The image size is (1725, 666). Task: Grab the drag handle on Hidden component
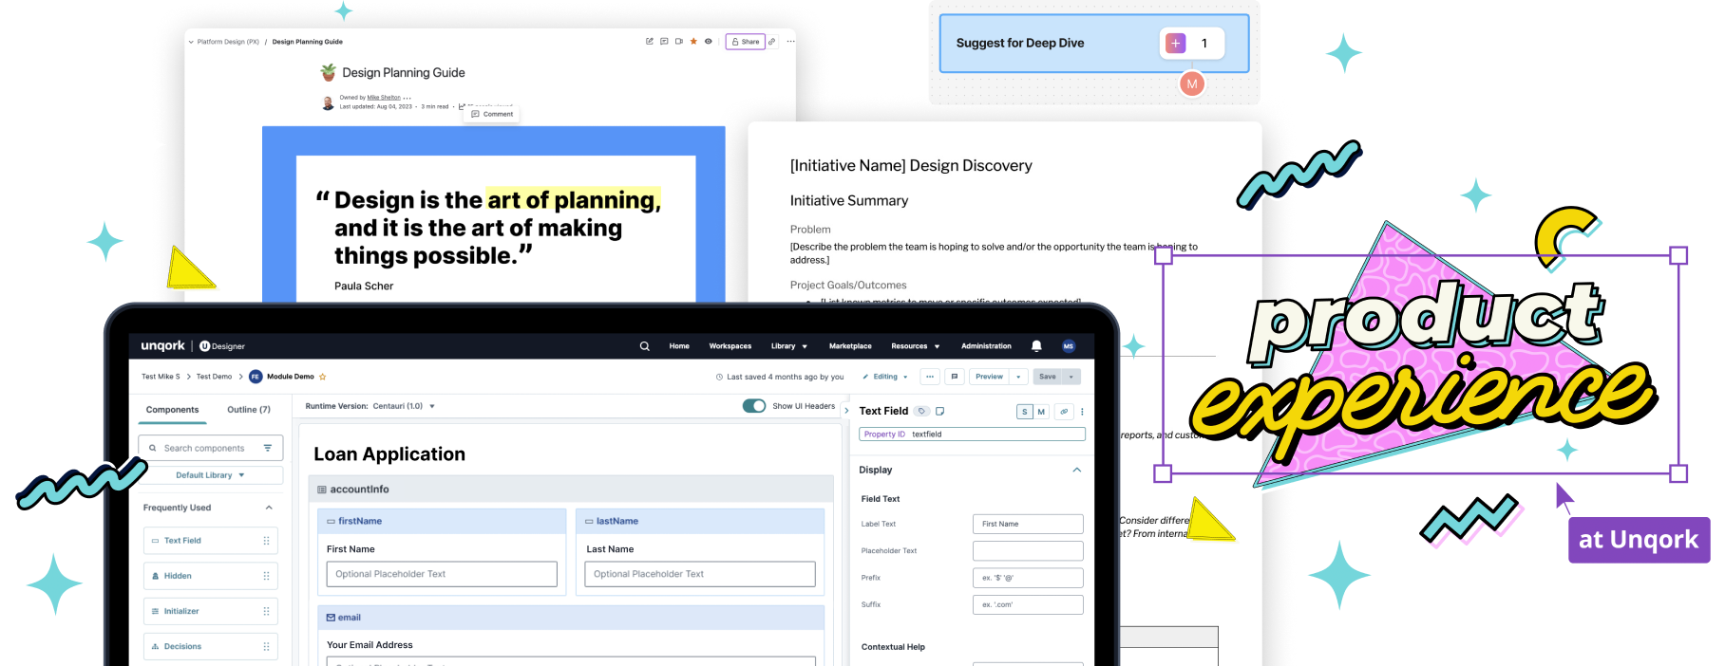pos(266,576)
